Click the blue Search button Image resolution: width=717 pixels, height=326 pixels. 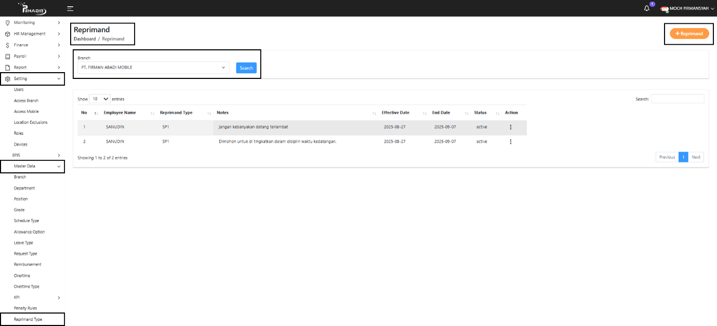tap(246, 68)
